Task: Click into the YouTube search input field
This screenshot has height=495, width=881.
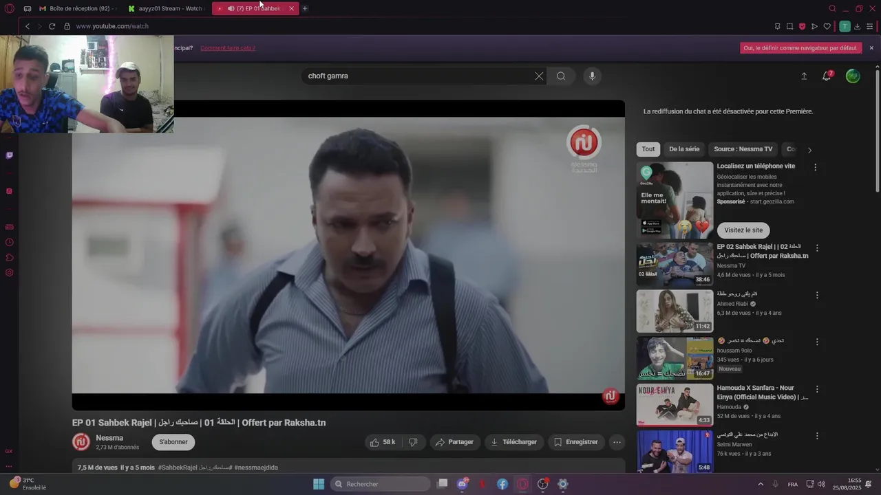Action: pos(417,76)
